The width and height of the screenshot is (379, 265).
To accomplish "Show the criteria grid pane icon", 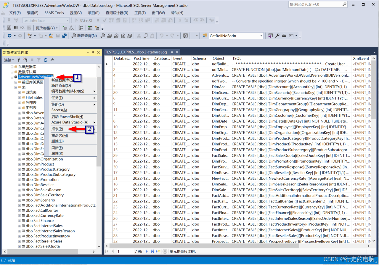I will coord(16,28).
